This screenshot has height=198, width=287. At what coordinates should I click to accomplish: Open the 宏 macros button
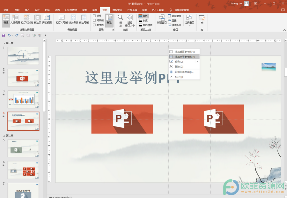tap(202, 19)
